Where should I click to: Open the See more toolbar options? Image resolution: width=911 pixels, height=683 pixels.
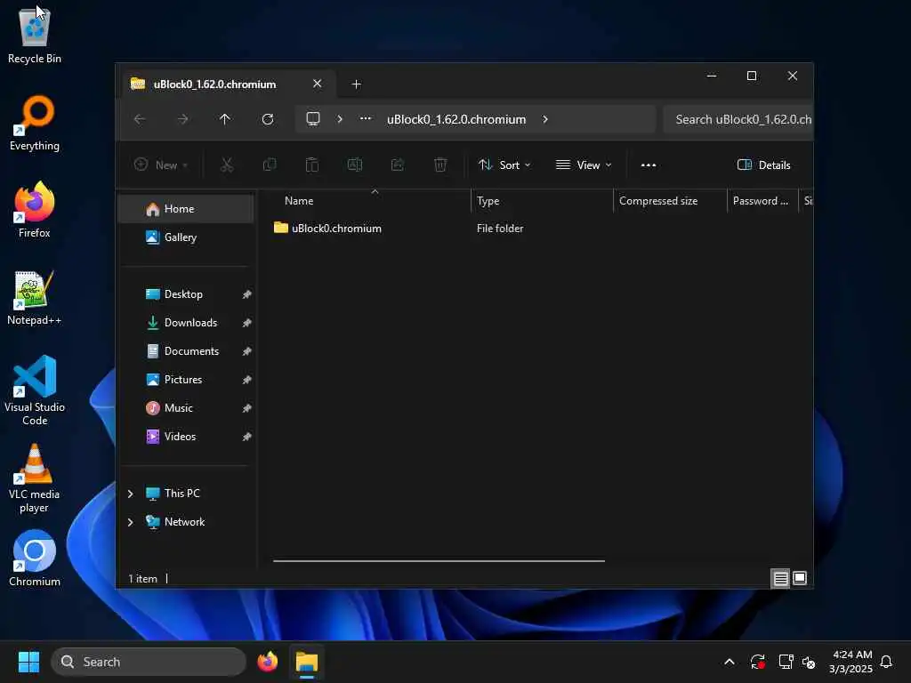649,165
